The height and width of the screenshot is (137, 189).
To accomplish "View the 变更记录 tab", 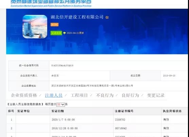I will [x=156, y=95].
